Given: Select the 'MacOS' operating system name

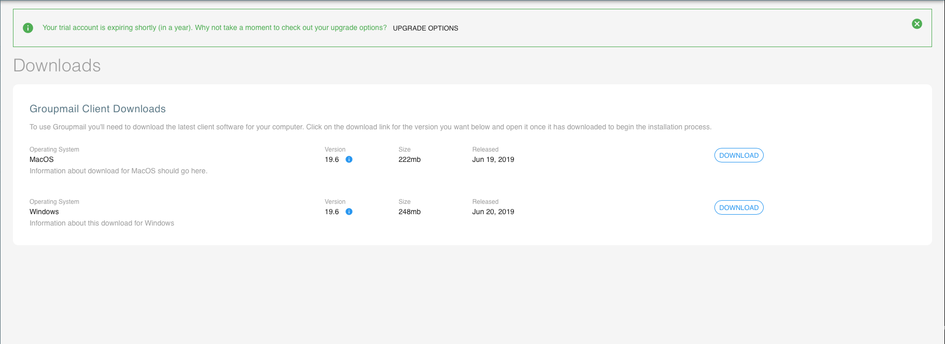Looking at the screenshot, I should point(41,159).
